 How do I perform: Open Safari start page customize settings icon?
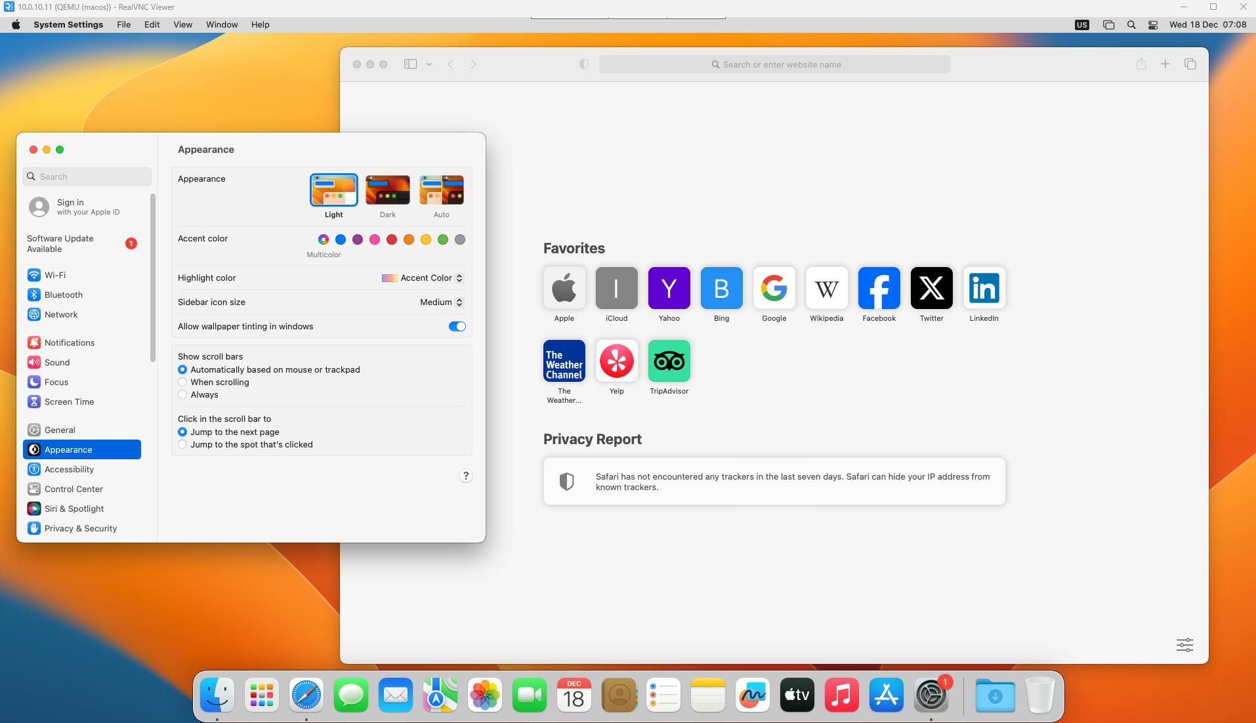(1184, 645)
